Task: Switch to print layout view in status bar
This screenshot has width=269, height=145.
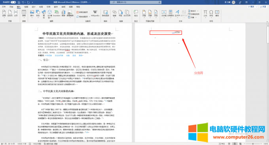Action: pyautogui.click(x=235, y=144)
